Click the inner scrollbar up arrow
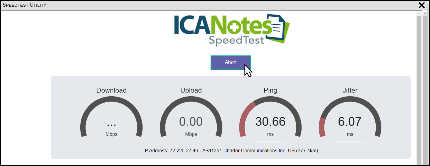This screenshot has width=430, height=166. point(419,14)
